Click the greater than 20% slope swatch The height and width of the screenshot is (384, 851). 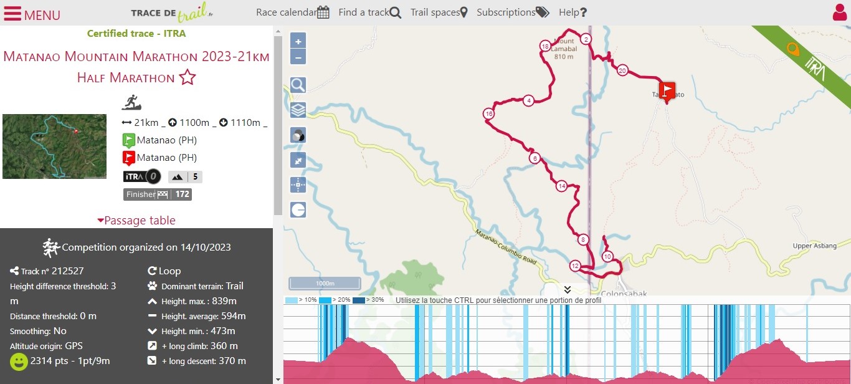click(325, 300)
